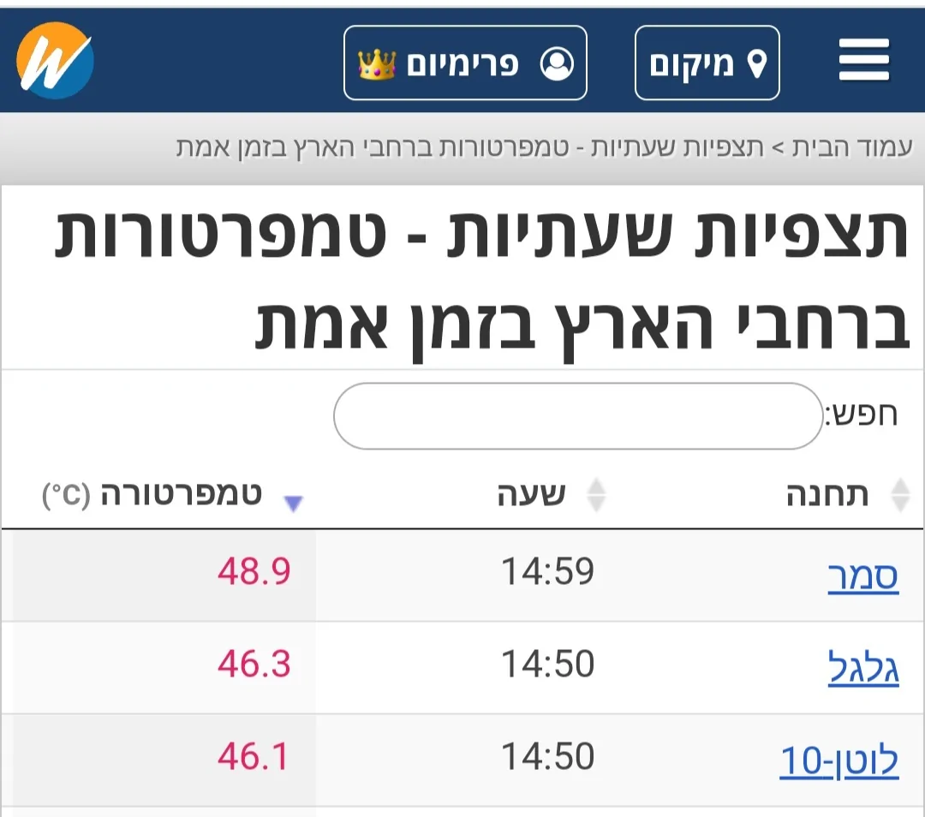Click the crown icon beside פרימיום
The height and width of the screenshot is (817, 925).
click(377, 64)
